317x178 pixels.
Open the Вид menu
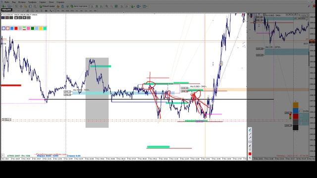click(14, 2)
